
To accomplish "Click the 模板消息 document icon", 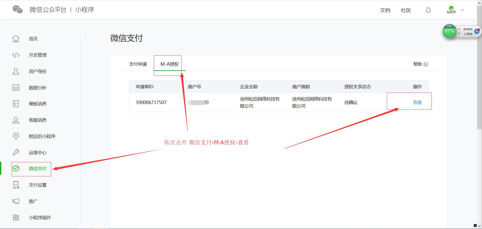I will click(x=16, y=104).
